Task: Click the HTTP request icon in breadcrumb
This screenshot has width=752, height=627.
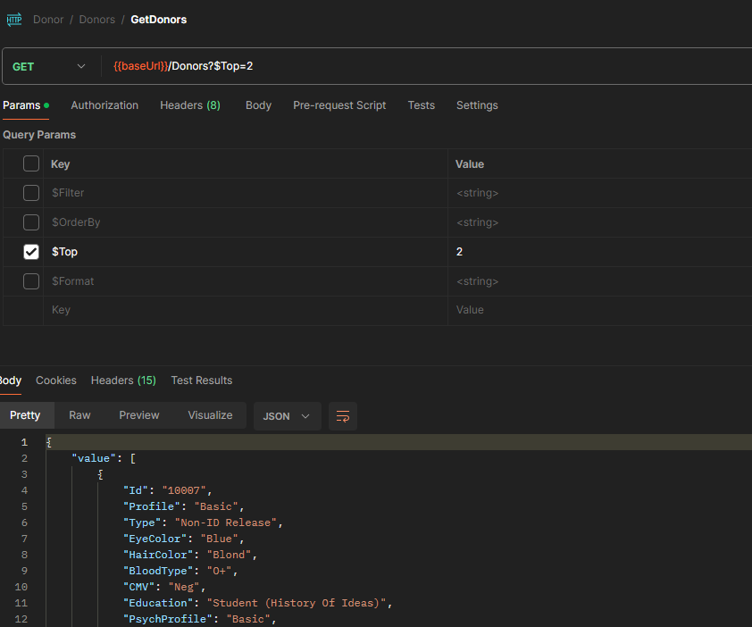Action: click(x=14, y=20)
